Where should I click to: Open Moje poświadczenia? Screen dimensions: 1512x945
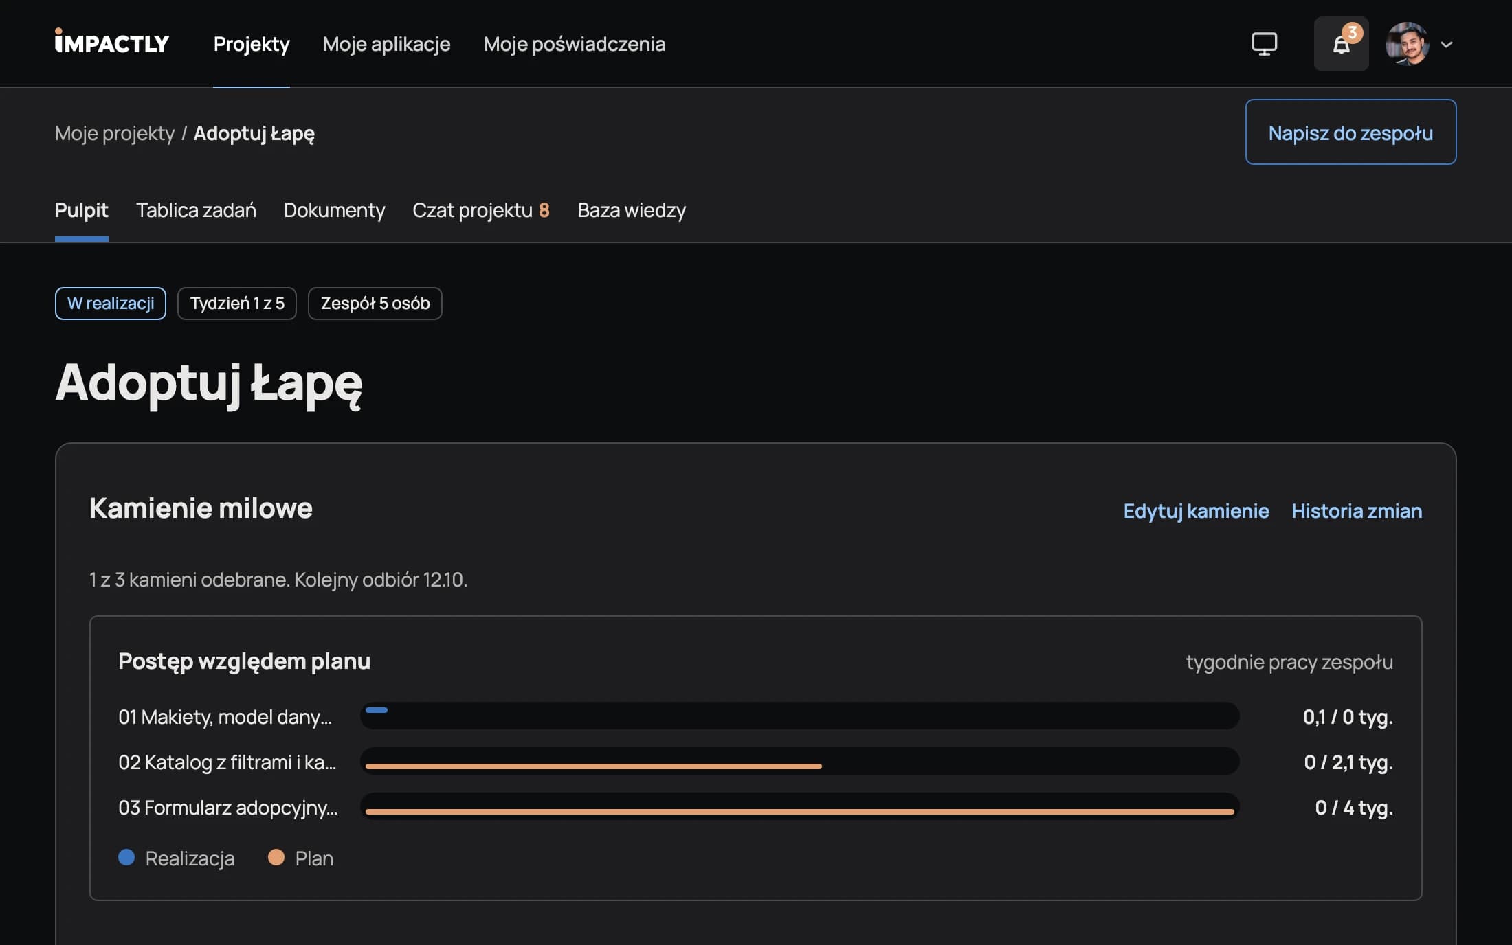pos(575,44)
